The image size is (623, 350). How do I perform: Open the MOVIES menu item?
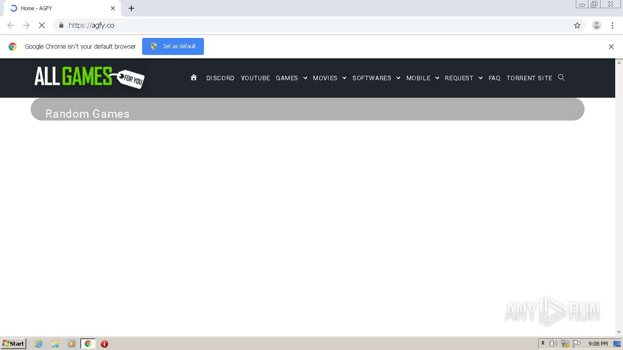(325, 78)
